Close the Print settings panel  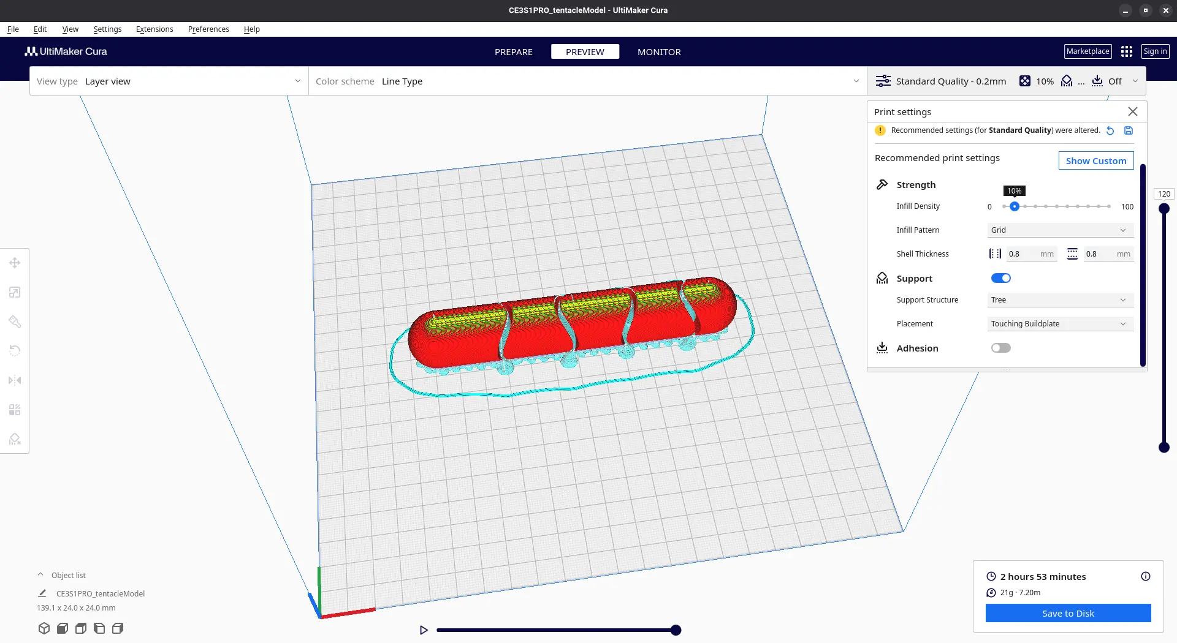(x=1133, y=111)
